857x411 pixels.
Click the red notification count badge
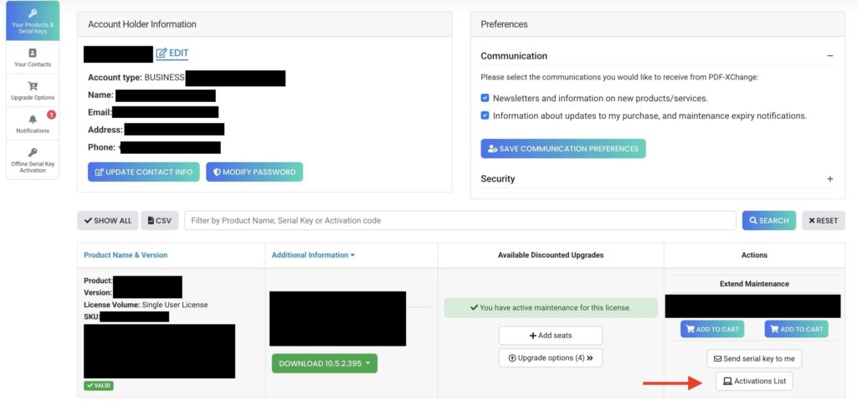pyautogui.click(x=51, y=115)
